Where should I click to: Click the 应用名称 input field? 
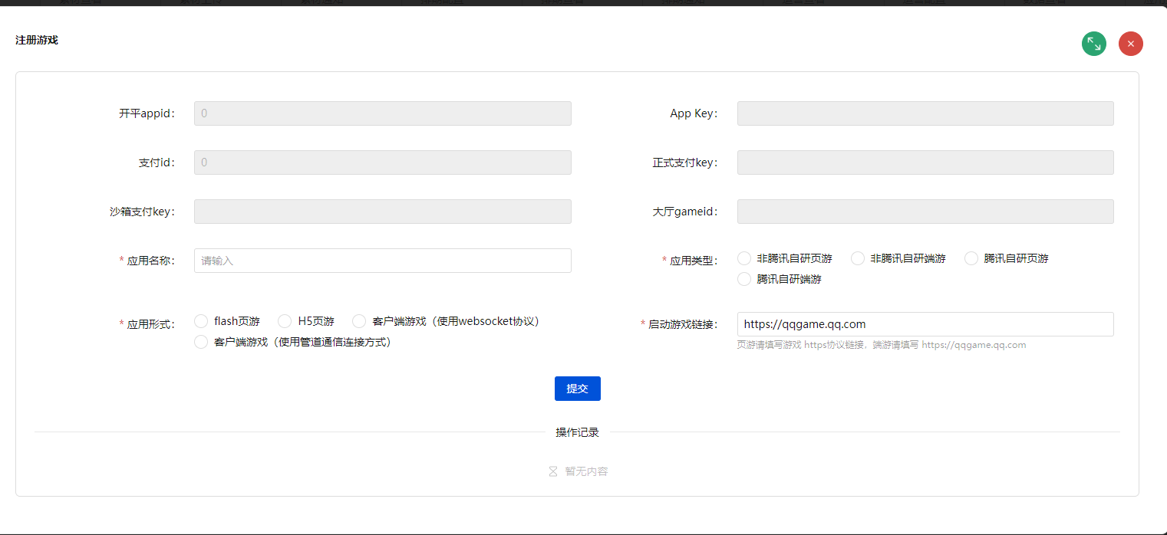pos(382,261)
